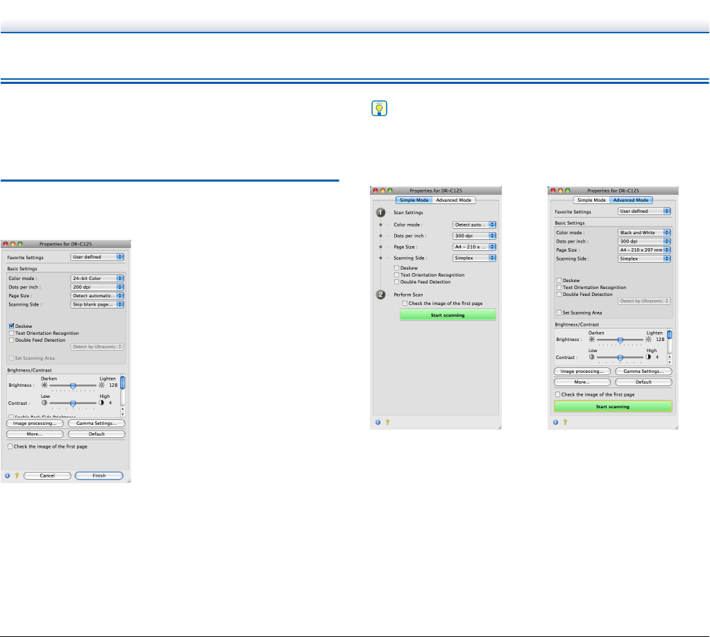Check the first page image option in the Simple Mode window
This screenshot has height=637, width=710.
(405, 304)
